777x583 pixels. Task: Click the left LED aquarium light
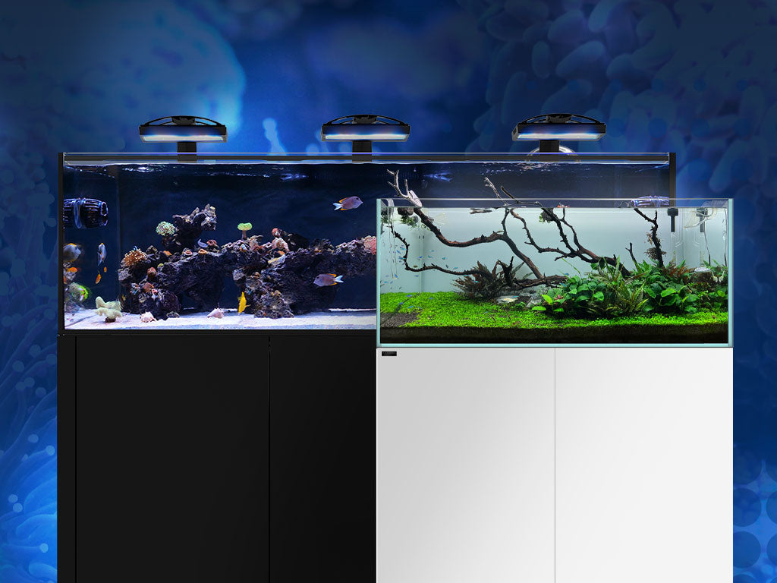tap(183, 131)
